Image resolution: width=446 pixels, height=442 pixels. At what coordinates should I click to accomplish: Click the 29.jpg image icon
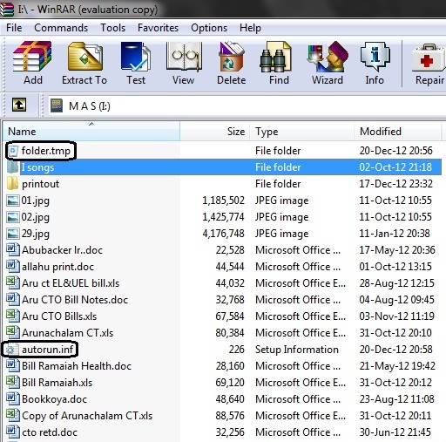(x=13, y=234)
